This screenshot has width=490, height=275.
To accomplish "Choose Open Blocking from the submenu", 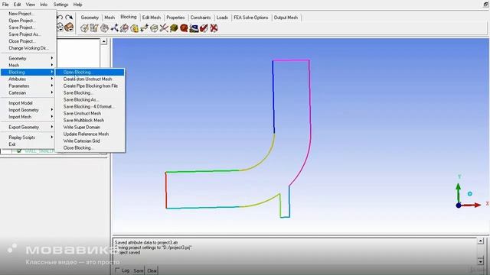I will 90,72.
